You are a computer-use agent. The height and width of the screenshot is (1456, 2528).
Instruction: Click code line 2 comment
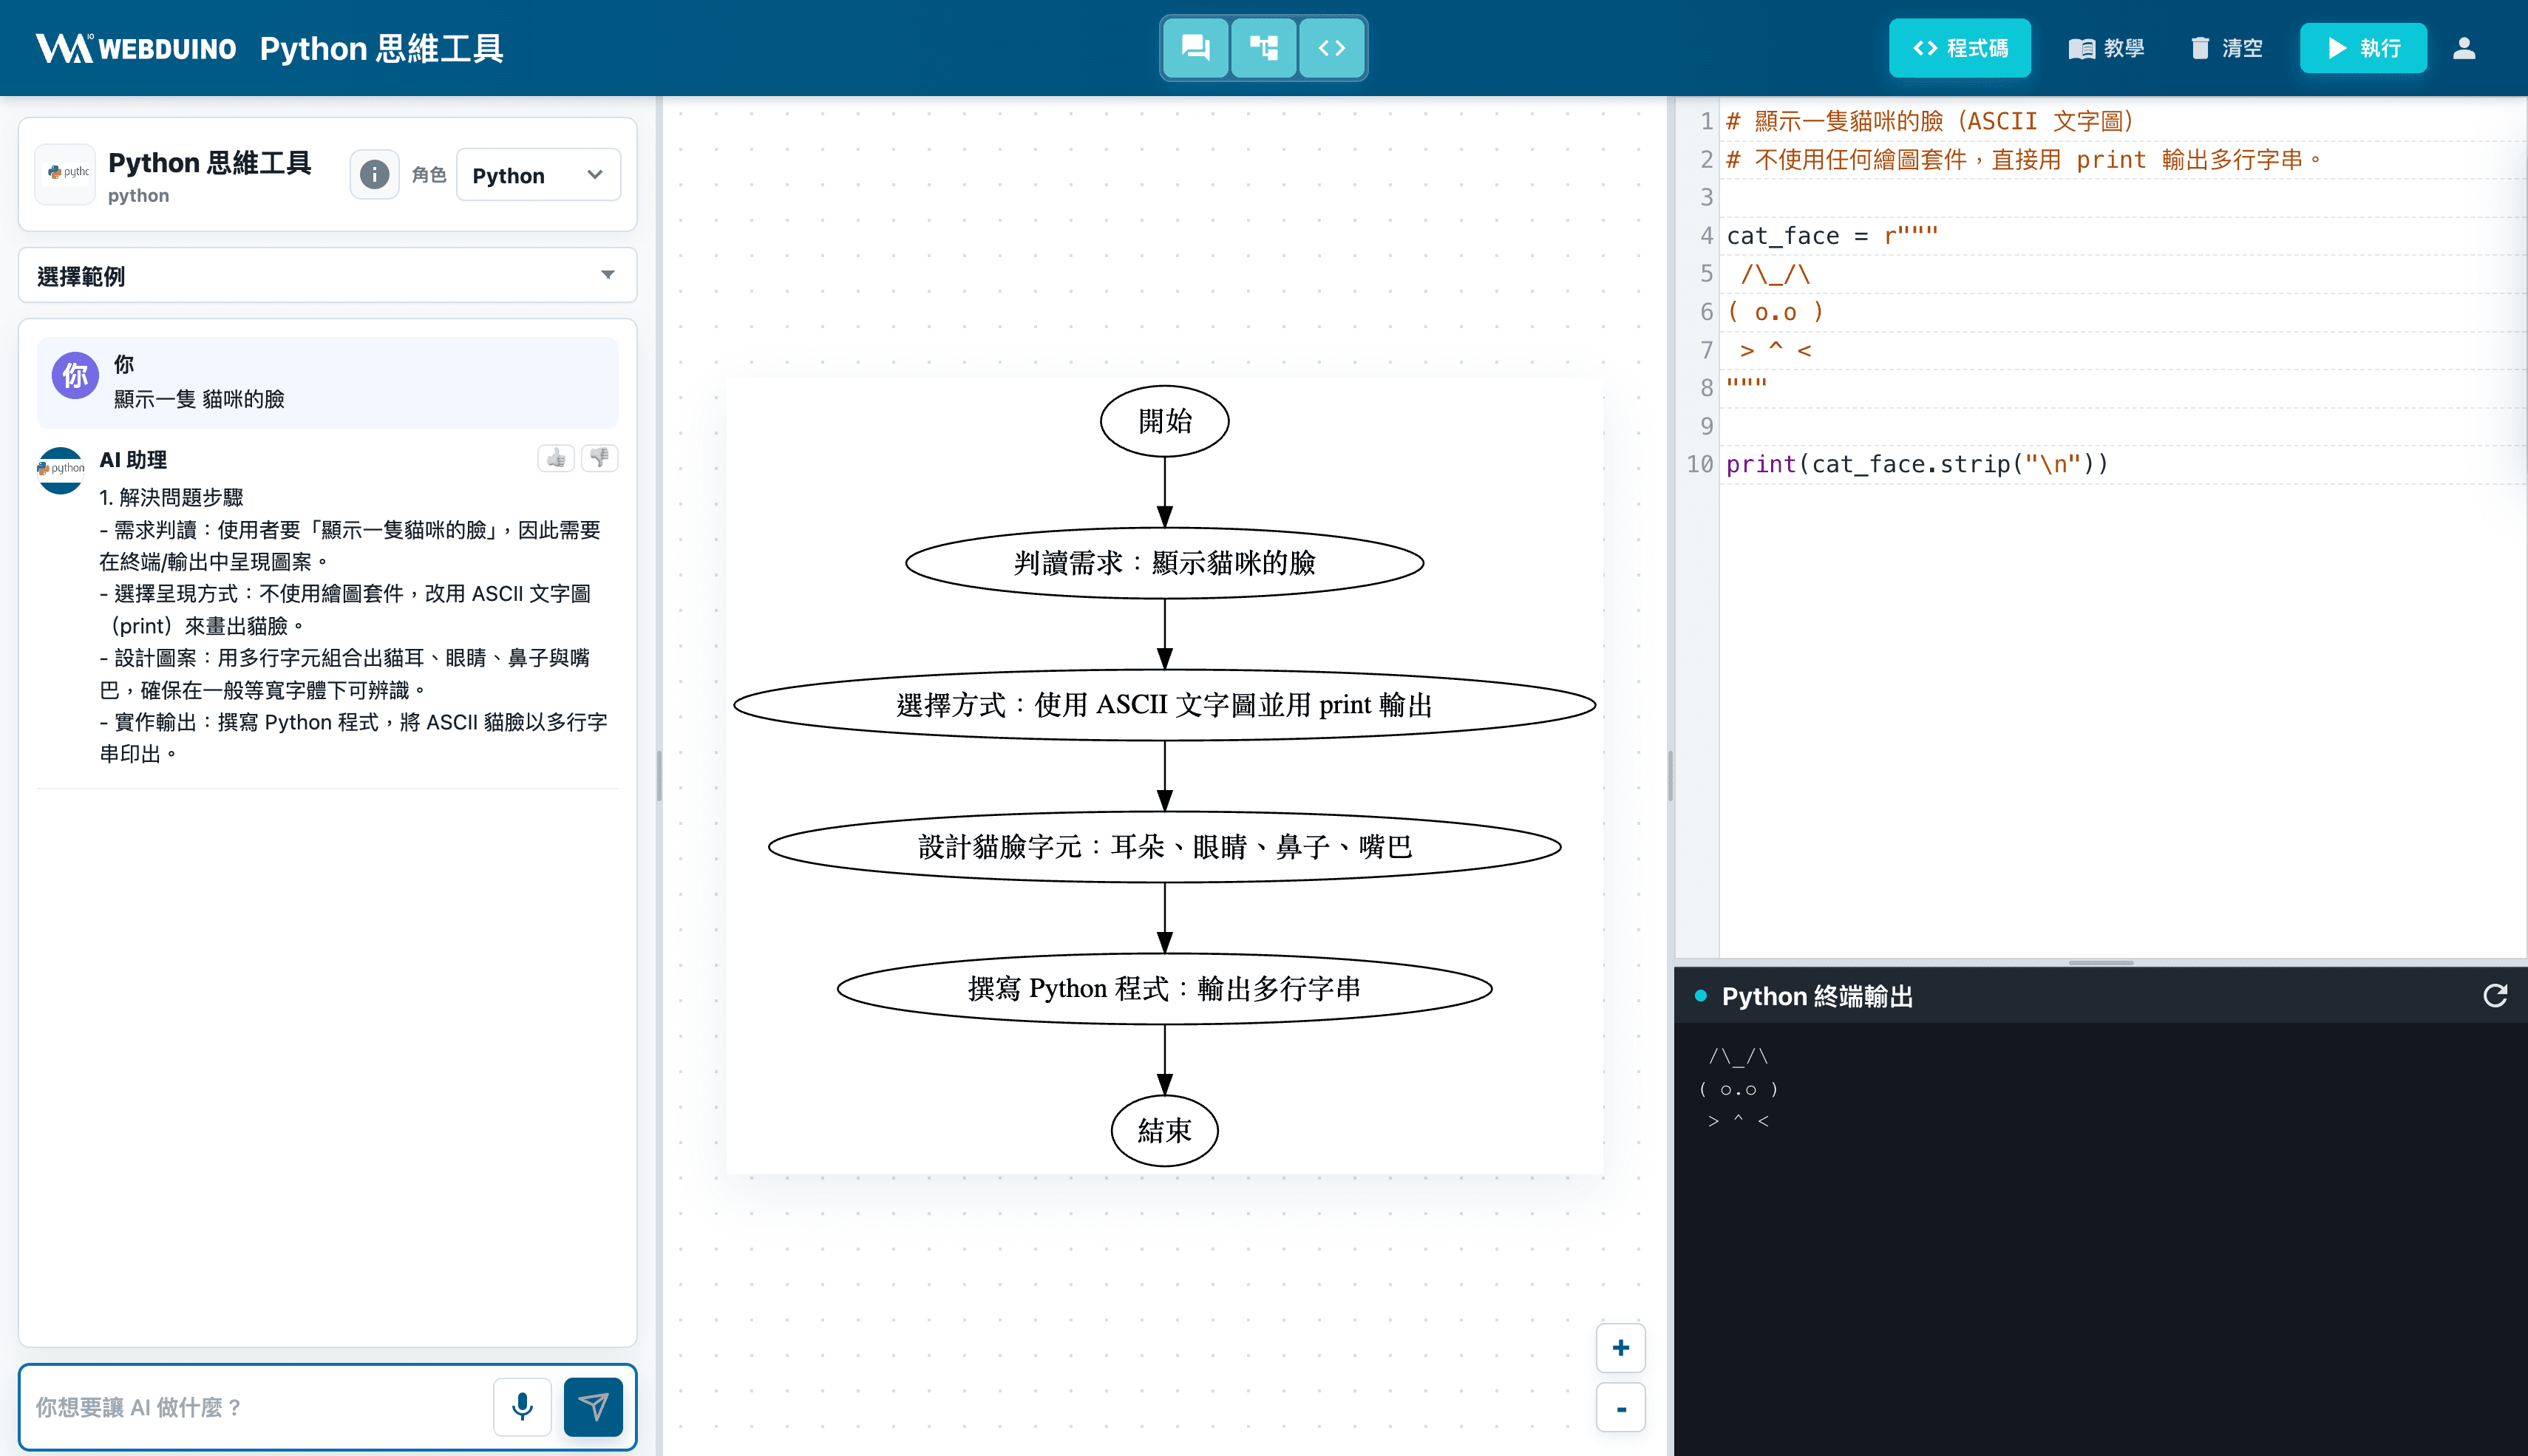2024,159
